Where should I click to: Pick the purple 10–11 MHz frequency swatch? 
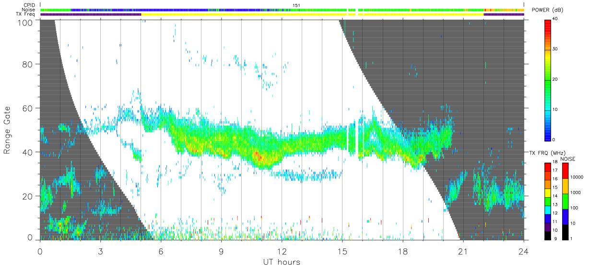(548, 227)
